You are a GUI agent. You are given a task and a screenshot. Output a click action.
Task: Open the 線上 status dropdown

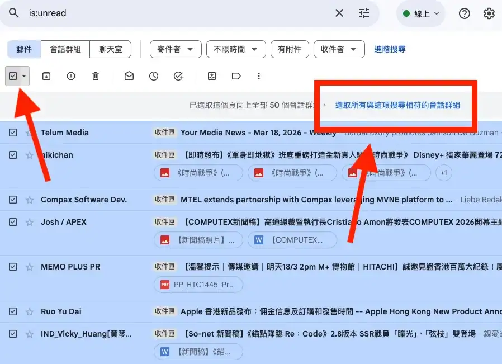coord(421,13)
